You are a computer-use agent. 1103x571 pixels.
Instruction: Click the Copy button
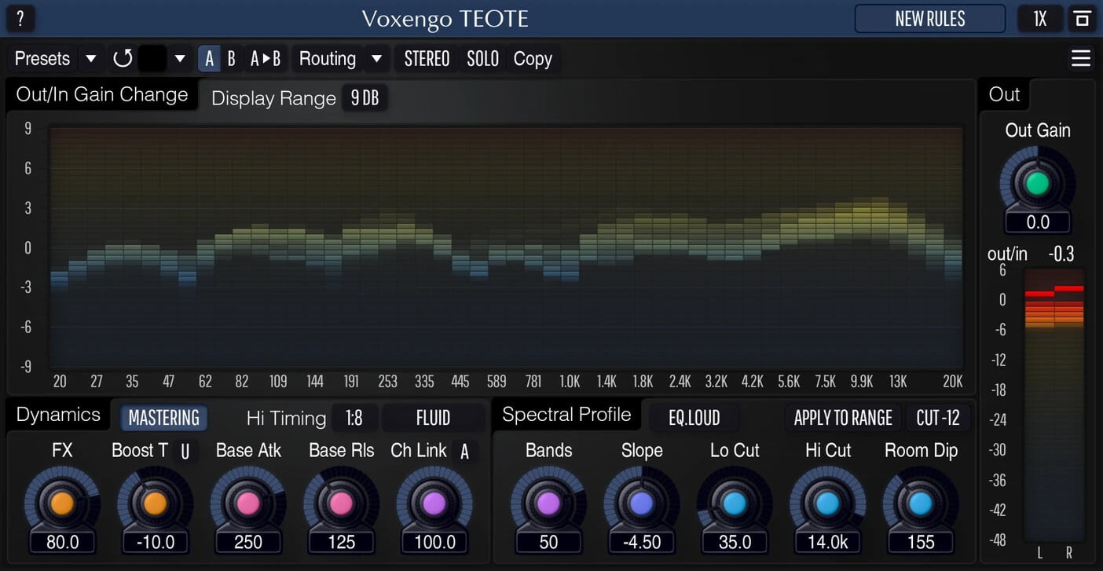tap(533, 59)
